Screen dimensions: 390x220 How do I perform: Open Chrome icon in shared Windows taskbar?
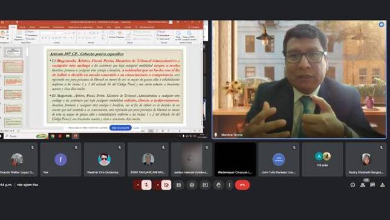(53, 136)
